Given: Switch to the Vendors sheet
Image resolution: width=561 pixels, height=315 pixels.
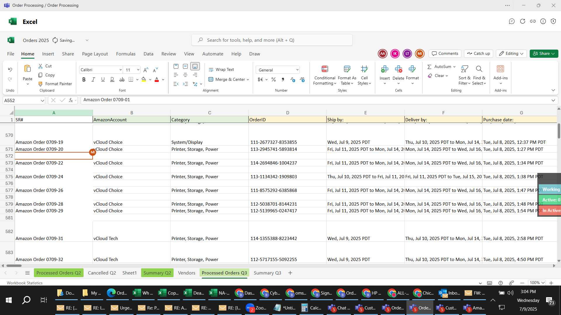Looking at the screenshot, I should pyautogui.click(x=186, y=273).
